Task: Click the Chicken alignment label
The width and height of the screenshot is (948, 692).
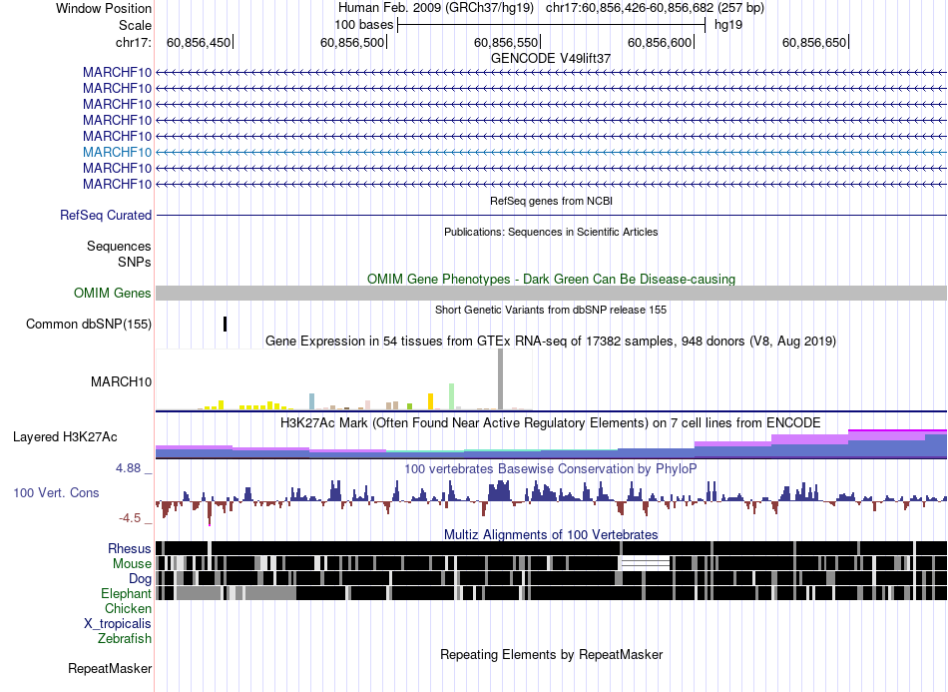Action: click(x=128, y=608)
